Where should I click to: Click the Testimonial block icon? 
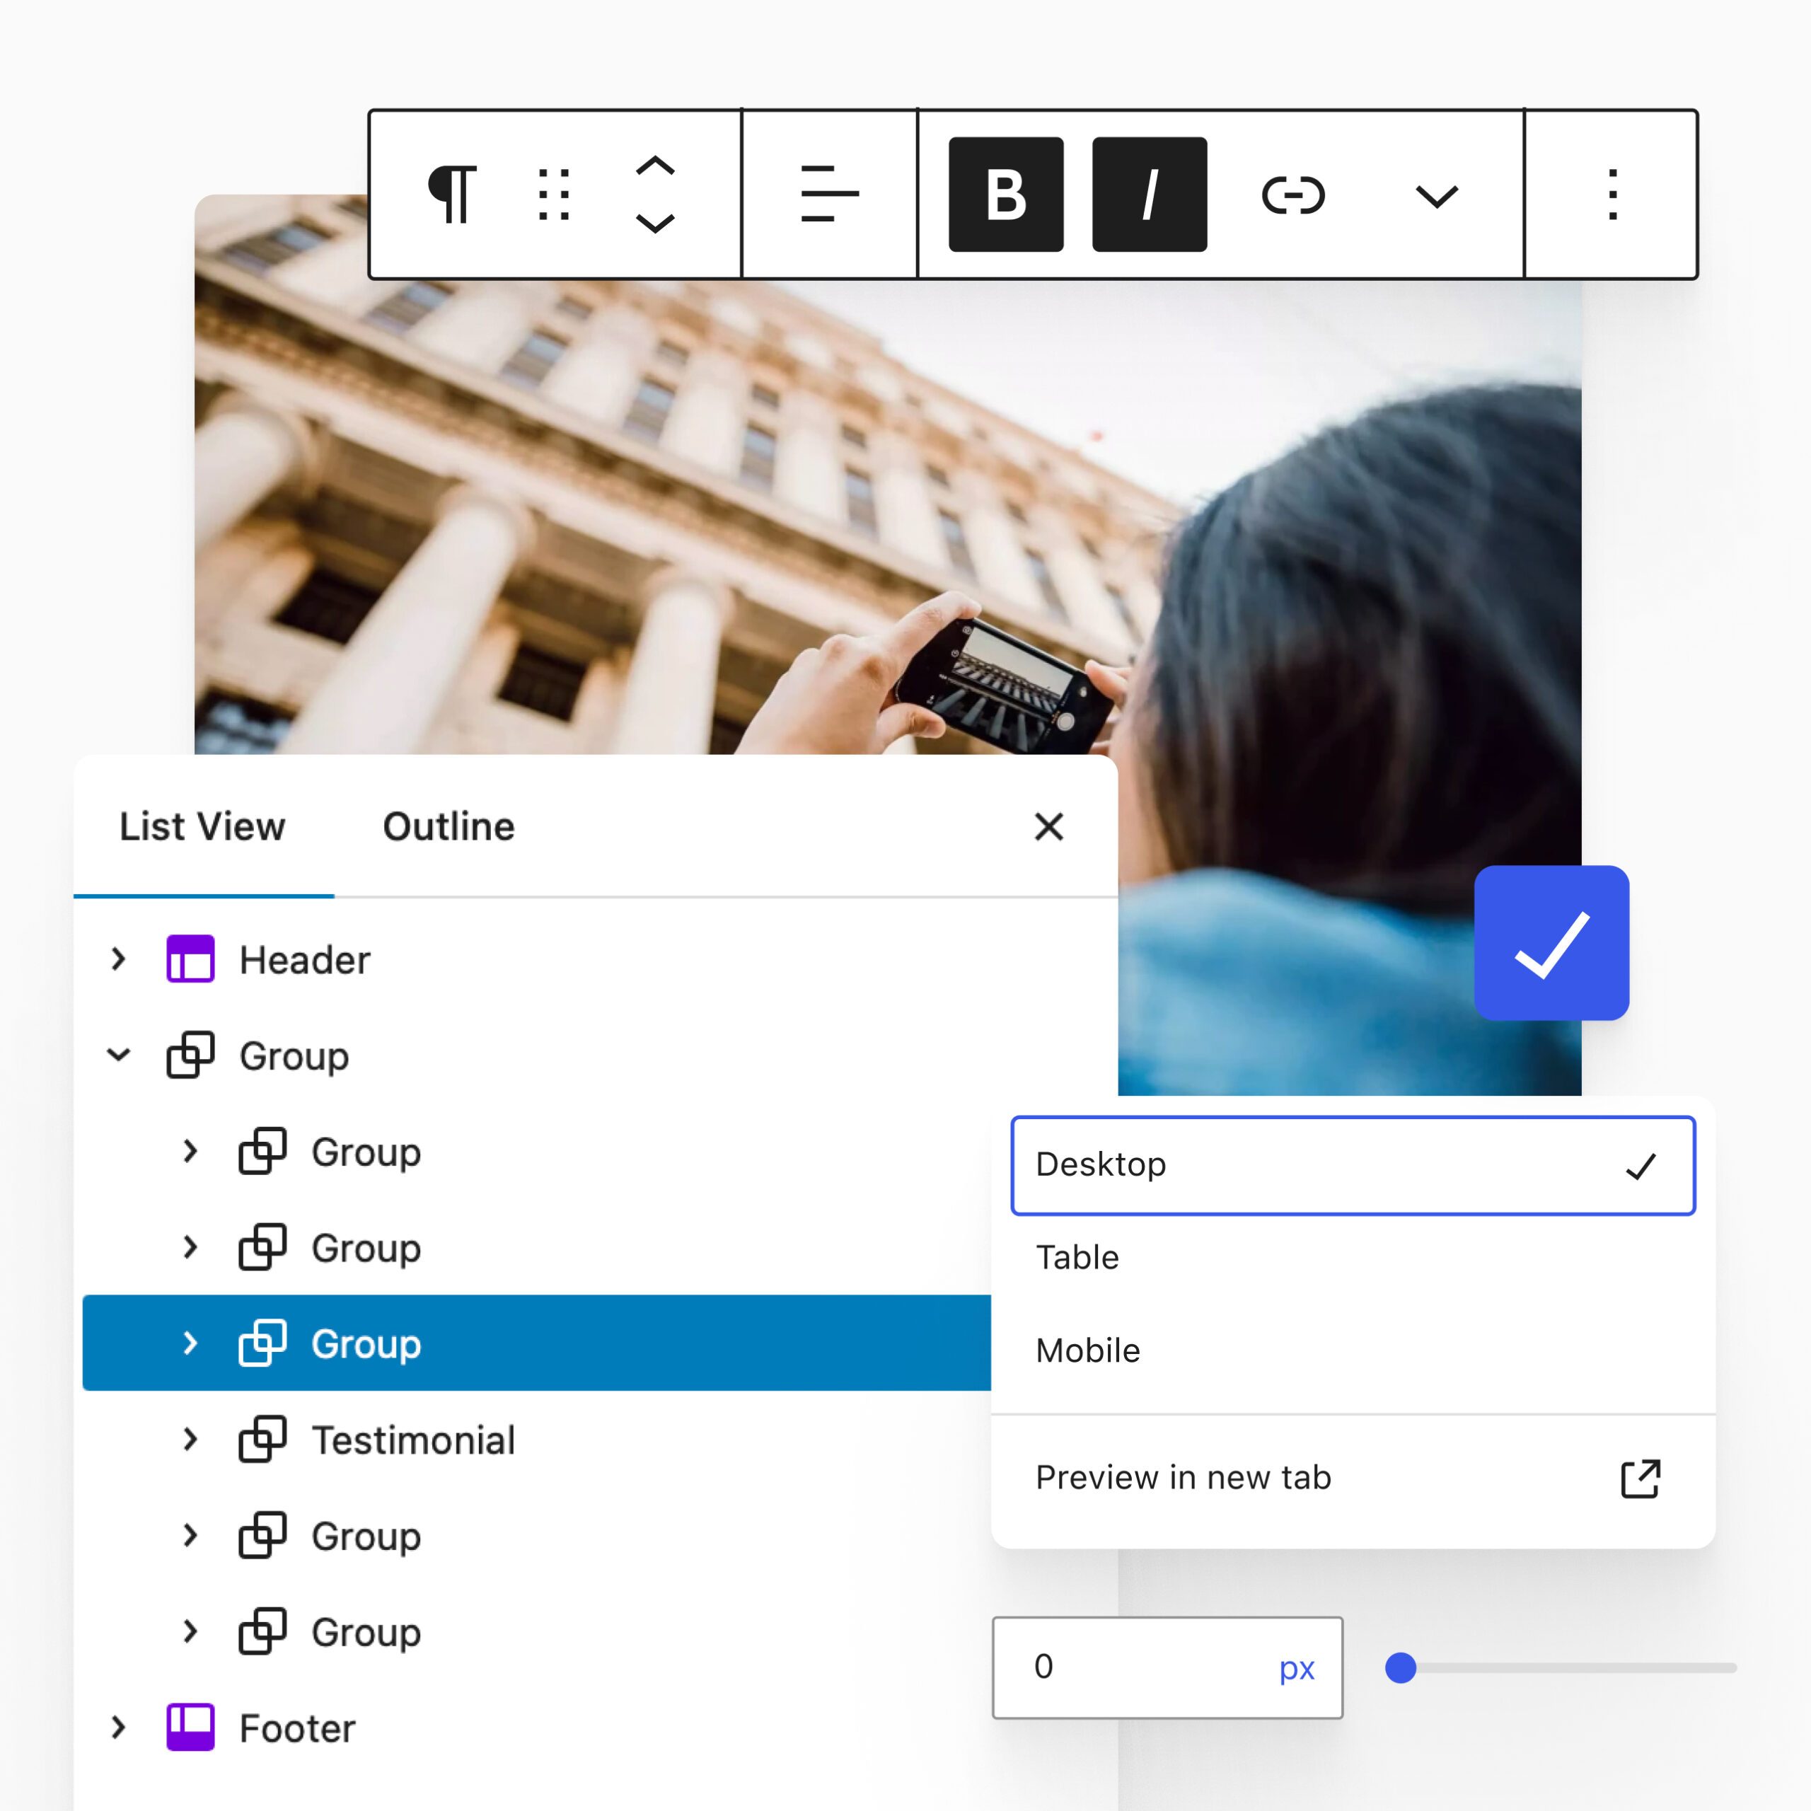262,1439
